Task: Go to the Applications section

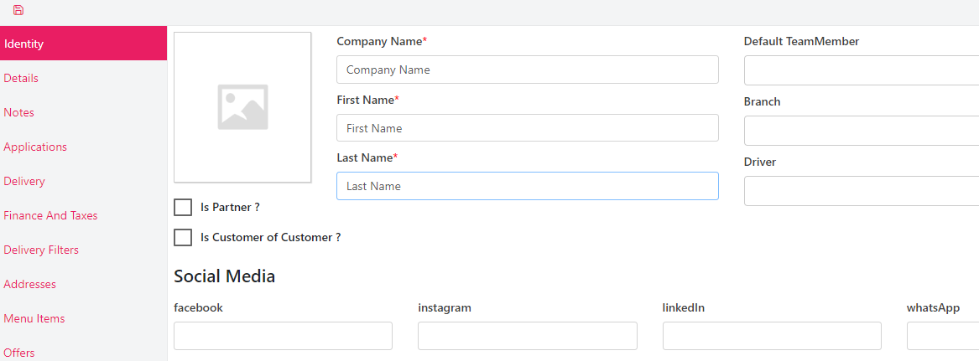Action: tap(35, 147)
